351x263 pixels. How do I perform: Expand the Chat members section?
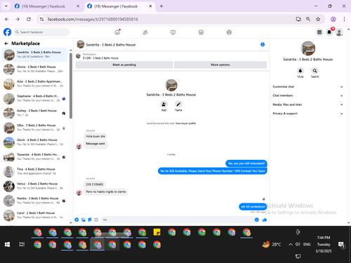(307, 95)
